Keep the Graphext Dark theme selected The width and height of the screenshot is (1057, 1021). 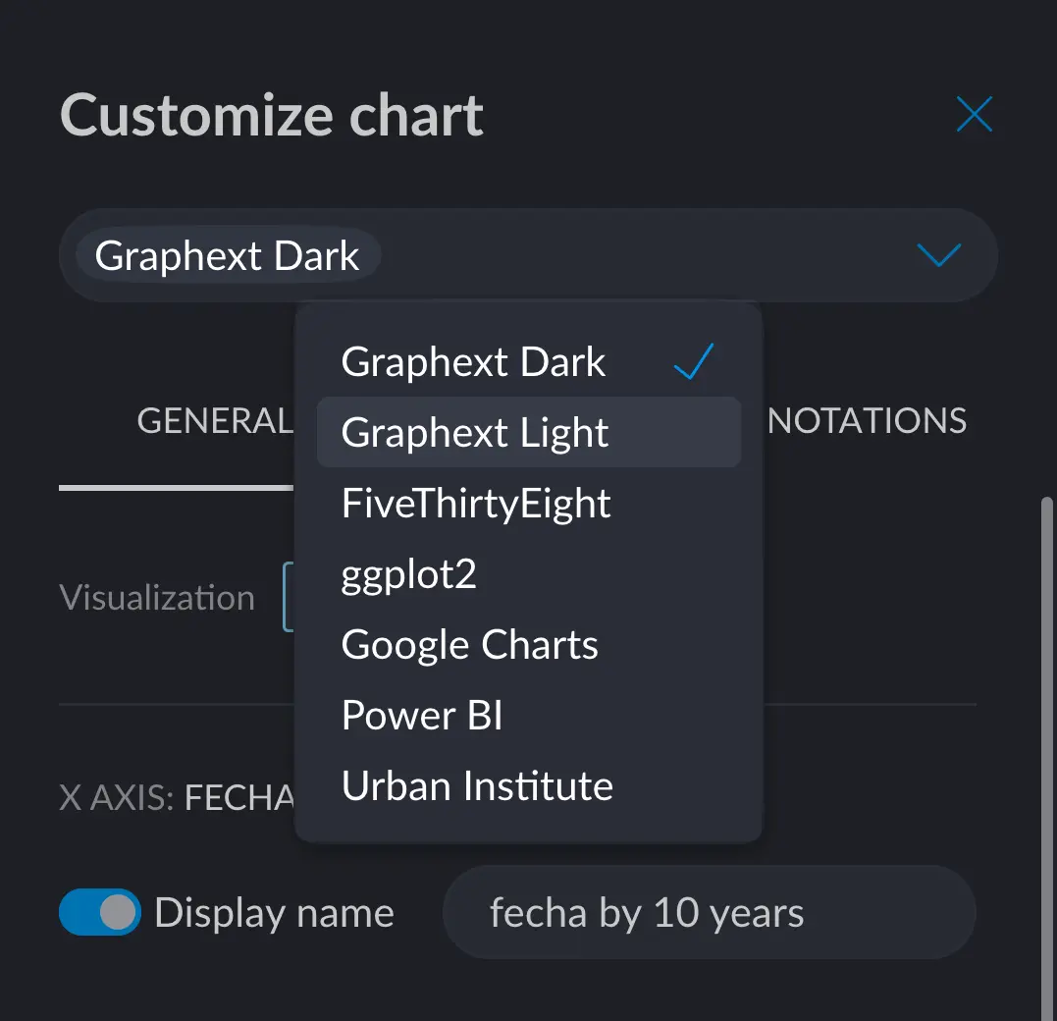pos(473,361)
